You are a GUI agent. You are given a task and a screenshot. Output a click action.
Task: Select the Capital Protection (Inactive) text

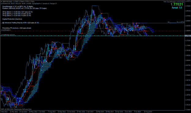click(12, 19)
